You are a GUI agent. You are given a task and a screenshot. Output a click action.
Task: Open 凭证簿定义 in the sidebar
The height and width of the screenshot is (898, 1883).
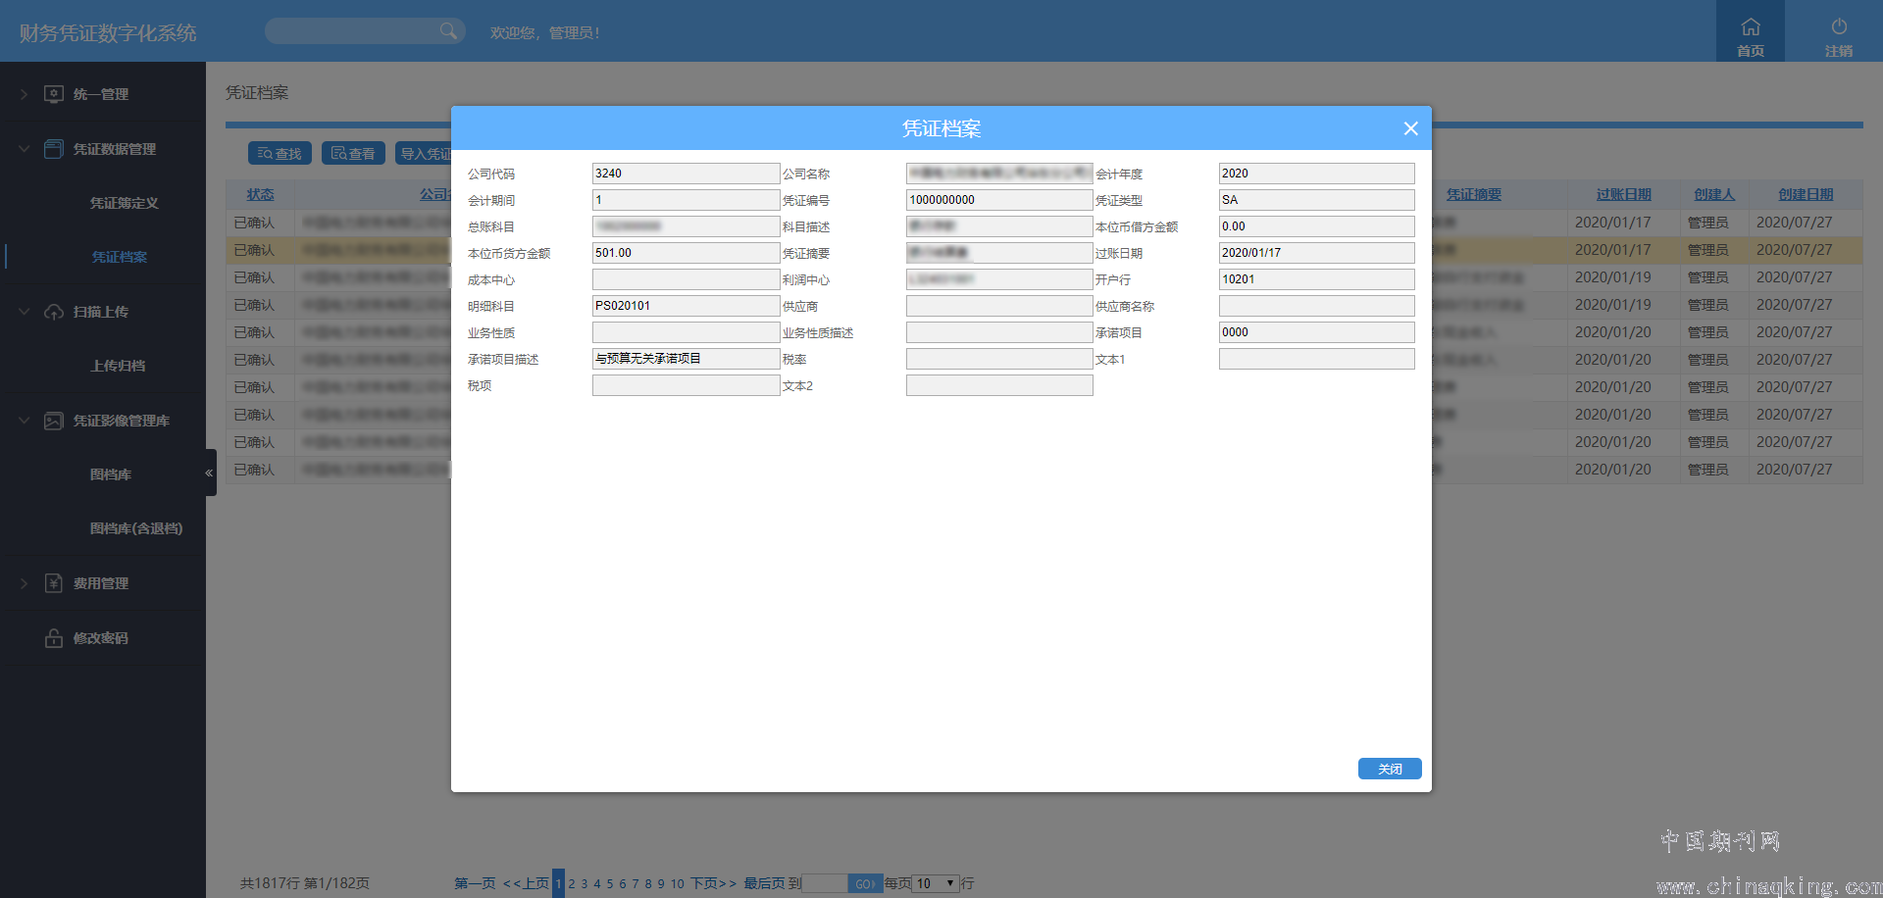coord(124,203)
